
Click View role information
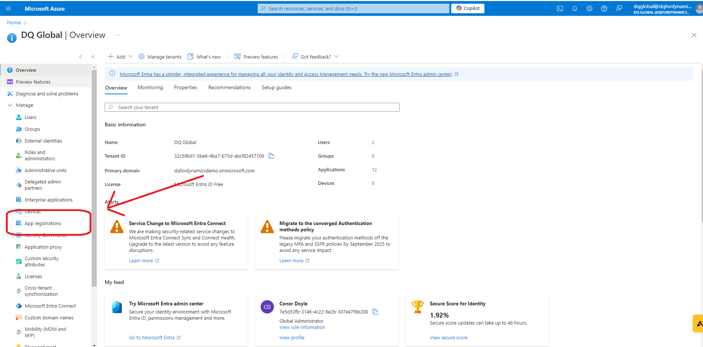tap(302, 327)
